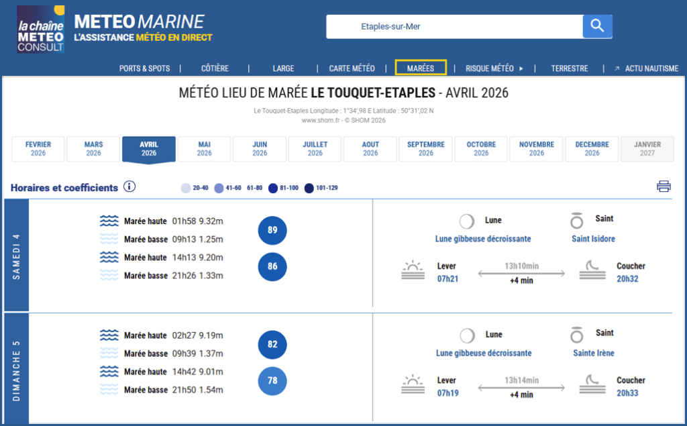Open the Marées menu item

tap(421, 68)
